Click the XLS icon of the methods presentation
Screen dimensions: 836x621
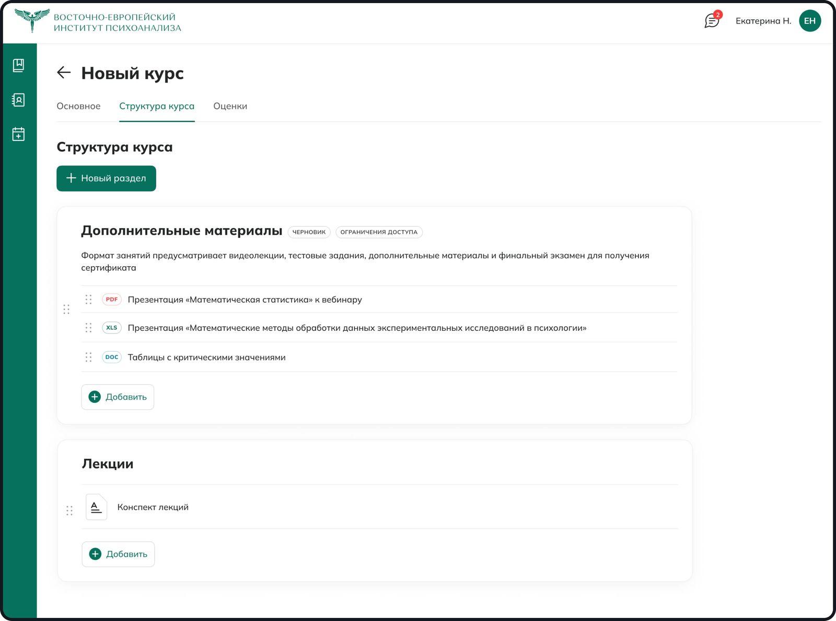[111, 327]
